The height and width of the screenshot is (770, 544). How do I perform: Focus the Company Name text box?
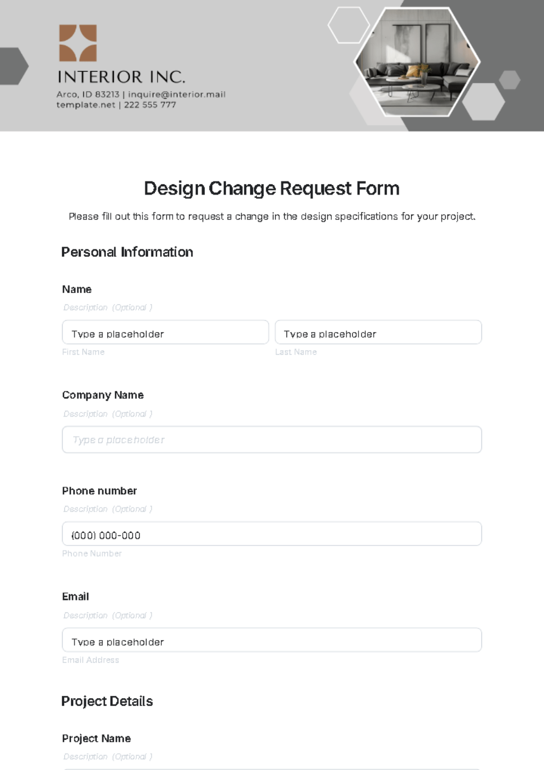pyautogui.click(x=272, y=439)
